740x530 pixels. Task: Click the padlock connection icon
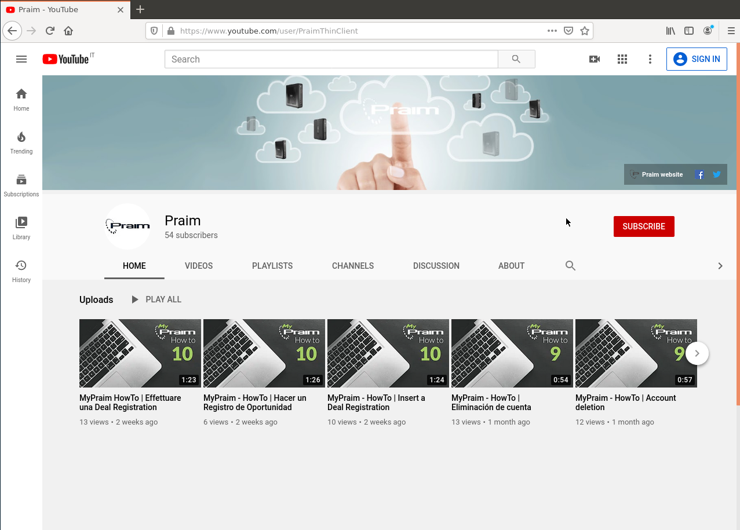coord(170,31)
